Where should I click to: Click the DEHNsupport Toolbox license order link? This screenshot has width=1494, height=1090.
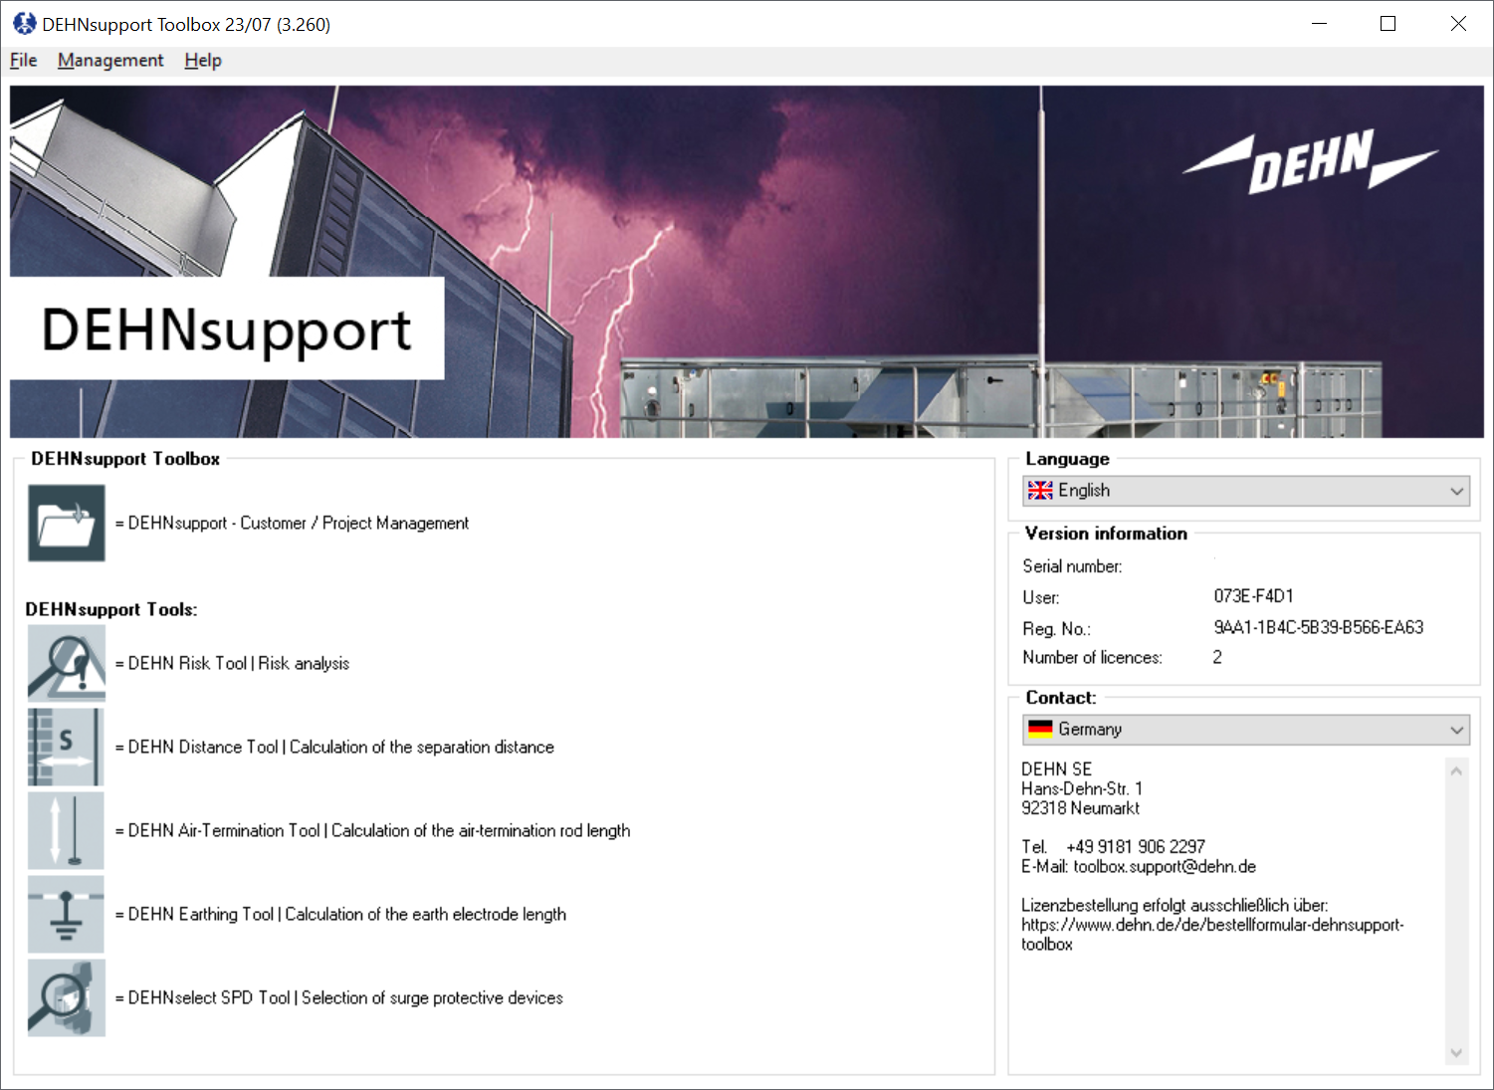1212,925
